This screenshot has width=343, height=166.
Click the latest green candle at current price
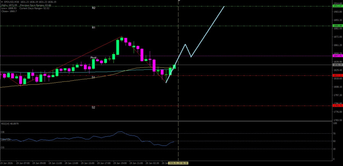point(174,67)
